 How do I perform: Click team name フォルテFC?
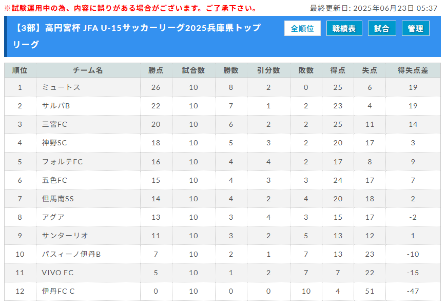click(x=62, y=162)
